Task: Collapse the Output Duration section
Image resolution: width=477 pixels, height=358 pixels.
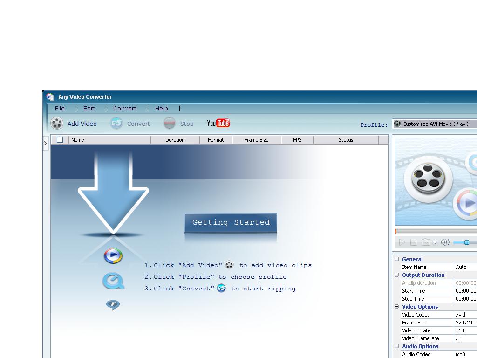Action: [397, 275]
